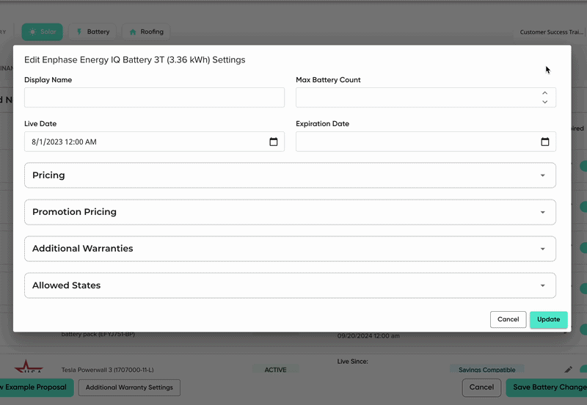Screen dimensions: 587x405
Task: Expand the Allowed States section
Action: pos(290,285)
